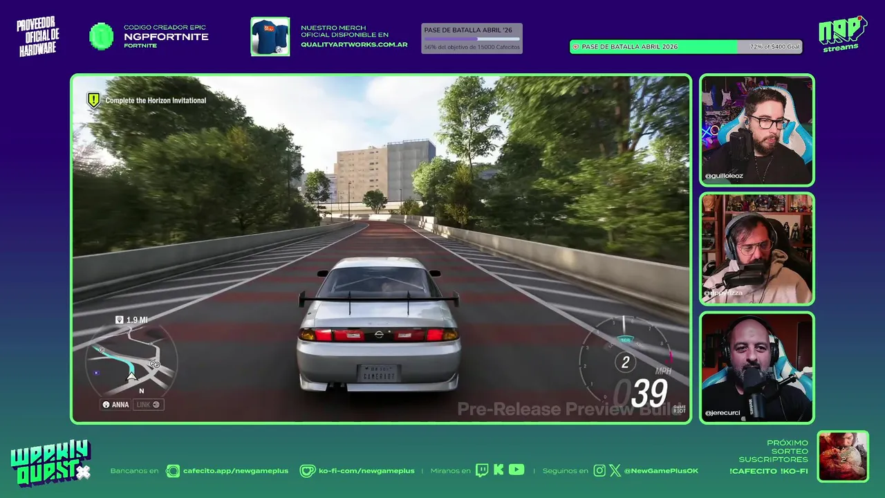This screenshot has height=498, width=885.
Task: Click the @guilloleoz webcam feed
Action: pyautogui.click(x=756, y=130)
